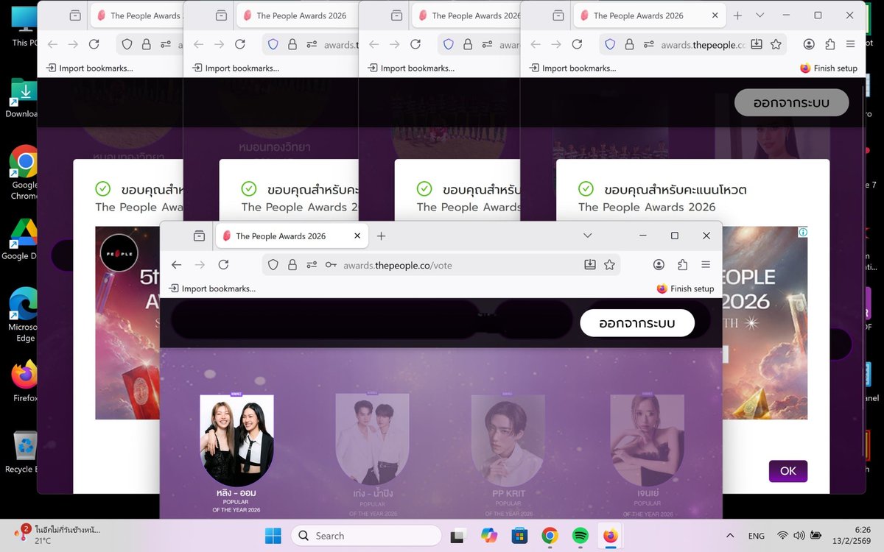Open site permissions icon in address bar

tap(312, 264)
